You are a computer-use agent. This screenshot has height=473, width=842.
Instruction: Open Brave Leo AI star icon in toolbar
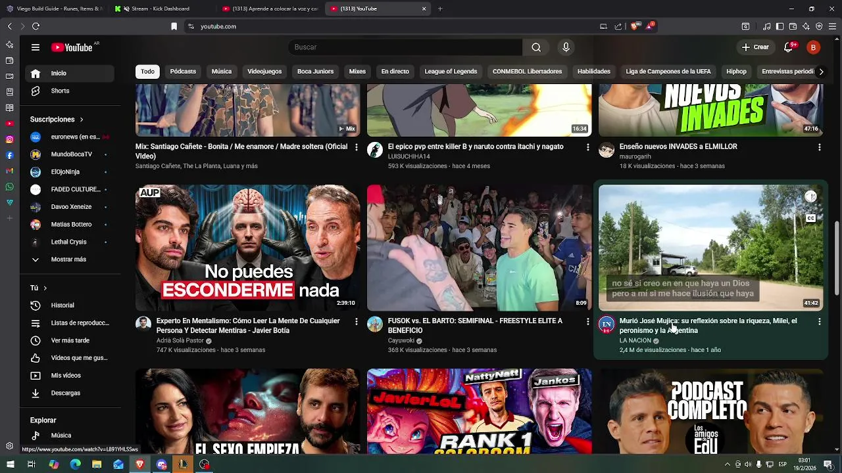pyautogui.click(x=806, y=26)
